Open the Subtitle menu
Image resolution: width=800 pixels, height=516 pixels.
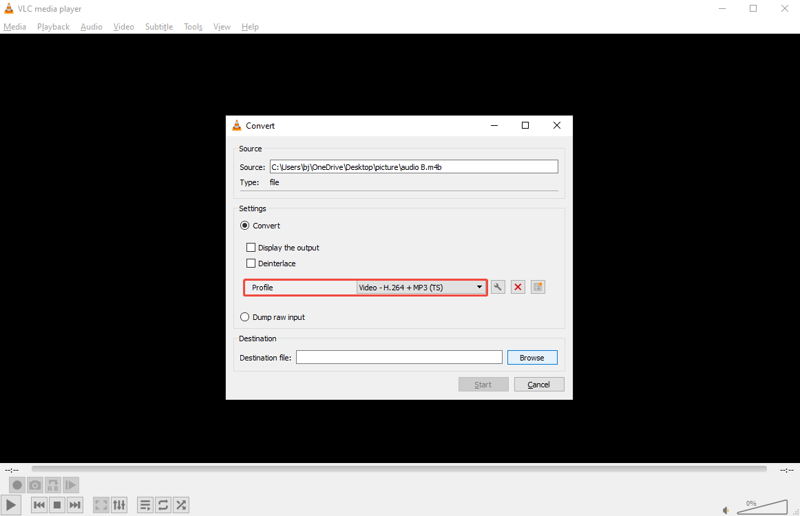158,27
